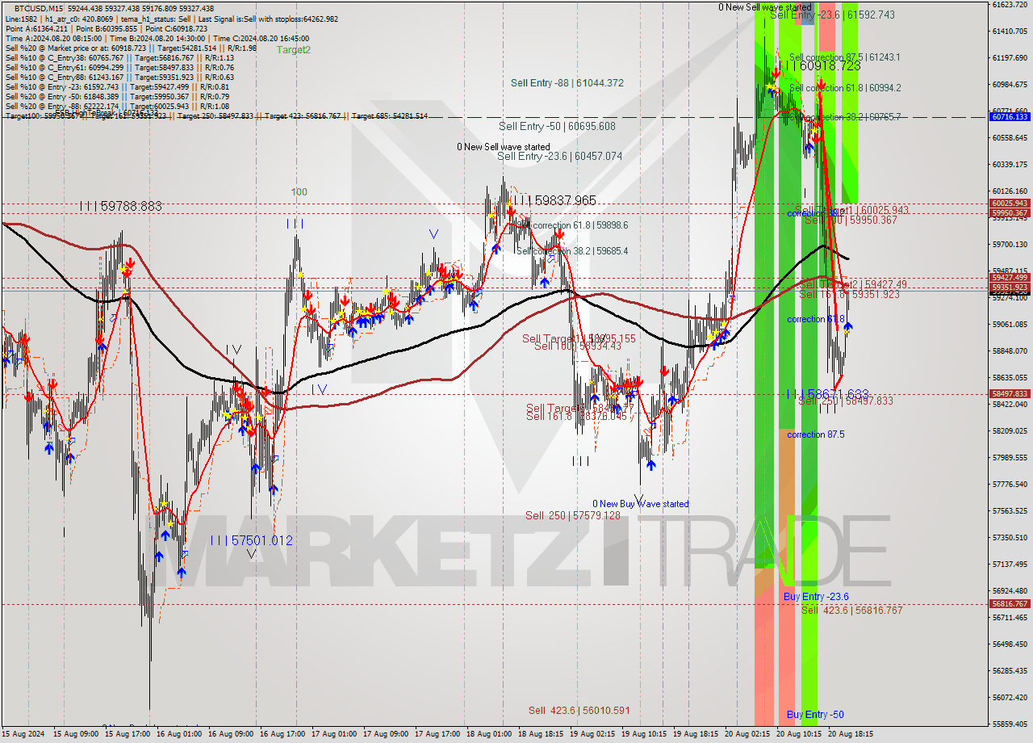
Task: Select the 'Point A:61364.211' info line
Action: coord(107,28)
